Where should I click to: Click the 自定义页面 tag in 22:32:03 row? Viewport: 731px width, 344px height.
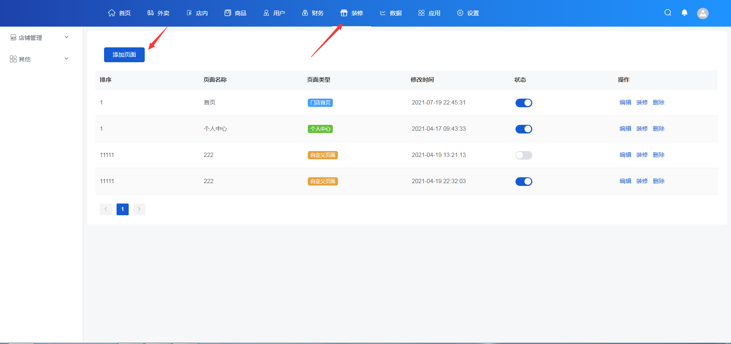pyautogui.click(x=323, y=182)
